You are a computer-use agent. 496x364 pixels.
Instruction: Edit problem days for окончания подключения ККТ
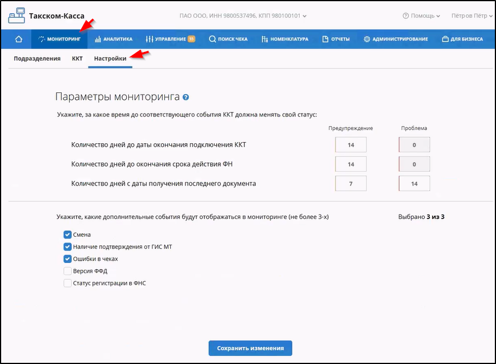[x=414, y=145]
